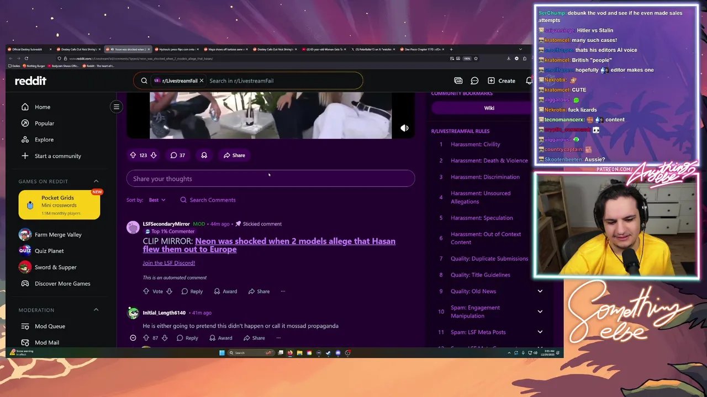Remove r/LivestreamFail search filter

(x=202, y=81)
